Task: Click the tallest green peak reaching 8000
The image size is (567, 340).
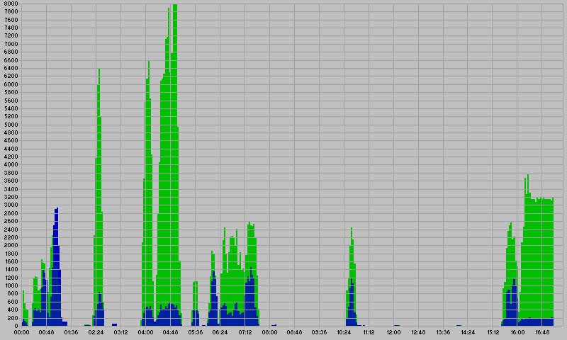Action: coord(174,71)
